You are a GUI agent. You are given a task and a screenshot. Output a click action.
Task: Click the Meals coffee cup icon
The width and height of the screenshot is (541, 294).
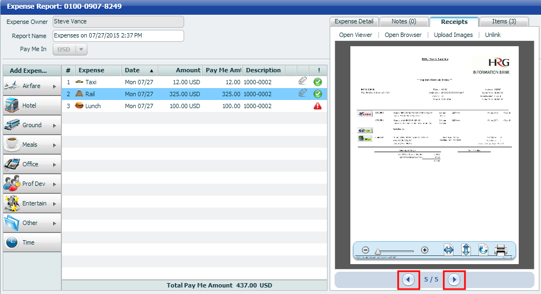point(12,145)
